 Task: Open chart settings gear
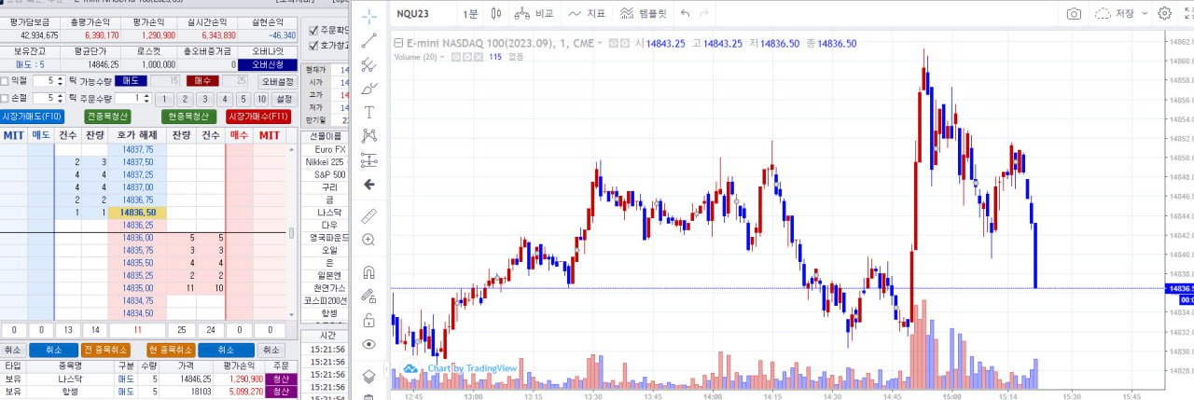point(1164,14)
